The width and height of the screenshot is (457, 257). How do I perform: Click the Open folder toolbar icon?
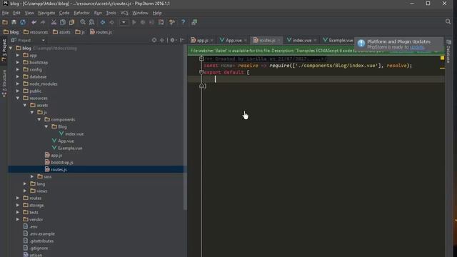coord(5,22)
